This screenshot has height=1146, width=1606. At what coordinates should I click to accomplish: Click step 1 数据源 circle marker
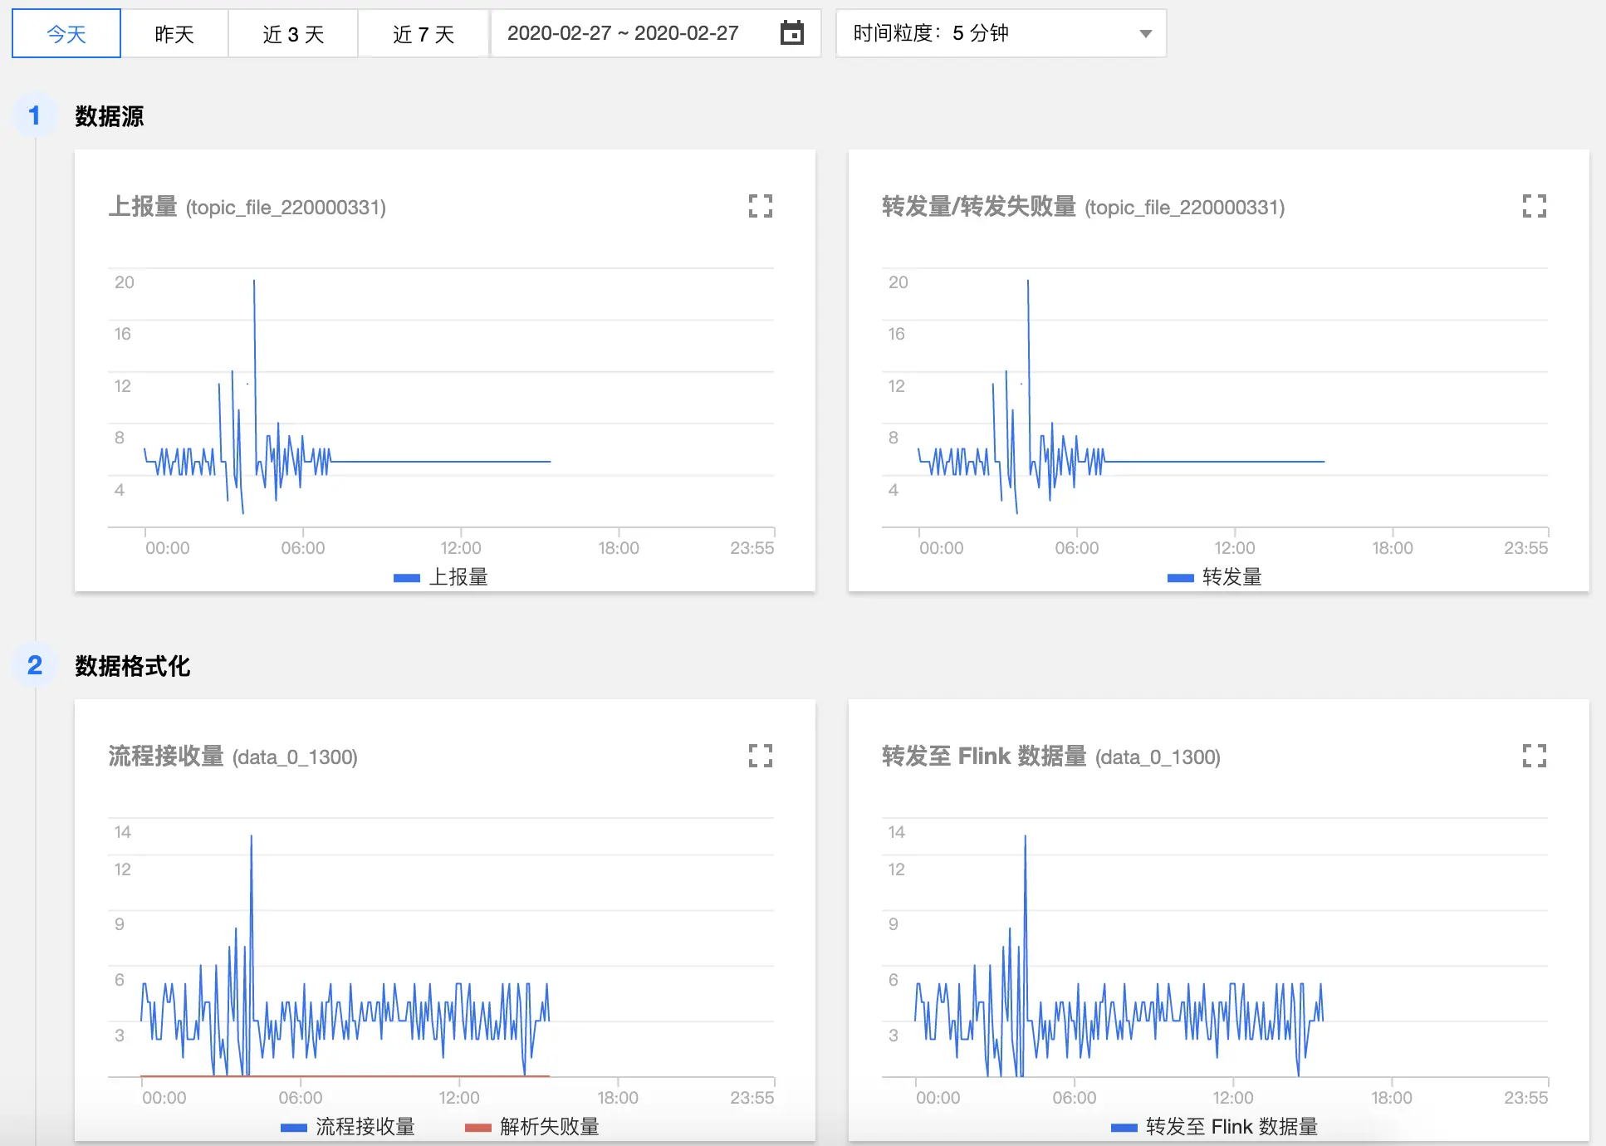(x=34, y=115)
